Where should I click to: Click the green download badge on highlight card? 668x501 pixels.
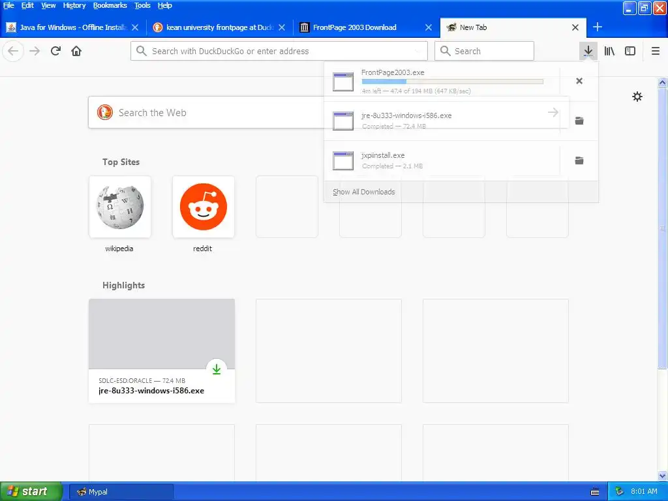(x=217, y=369)
